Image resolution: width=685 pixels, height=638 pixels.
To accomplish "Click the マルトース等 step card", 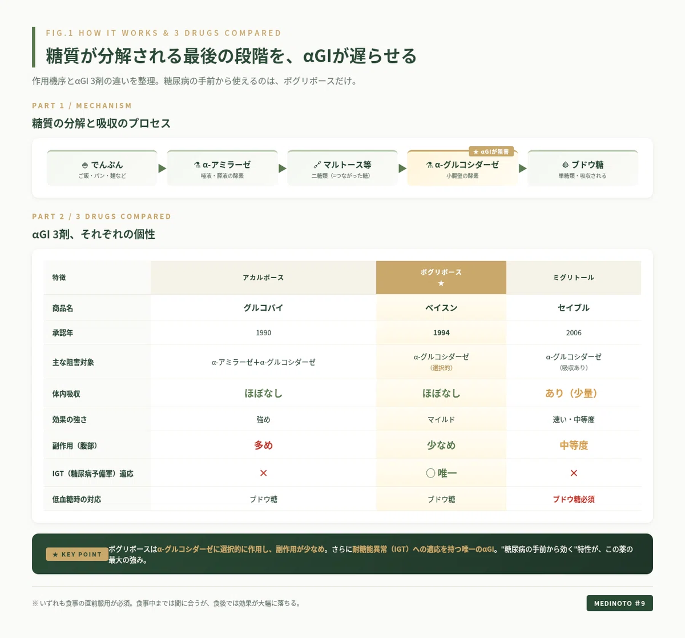I will click(x=342, y=168).
